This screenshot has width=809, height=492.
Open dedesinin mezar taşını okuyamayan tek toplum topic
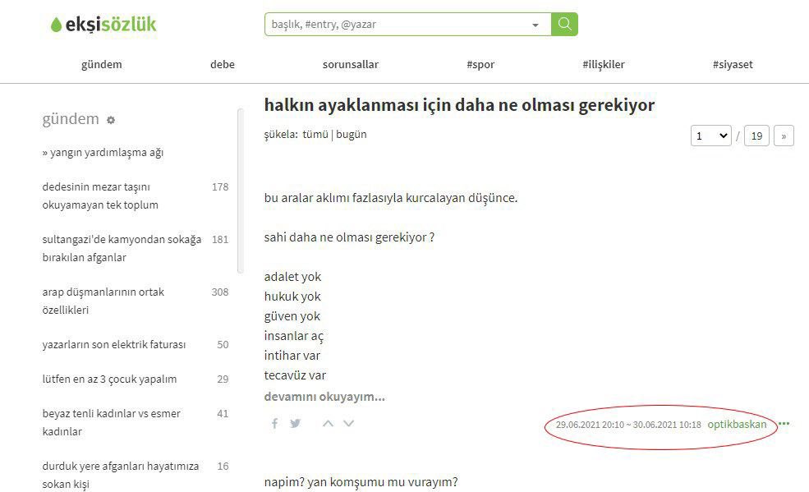pos(100,196)
